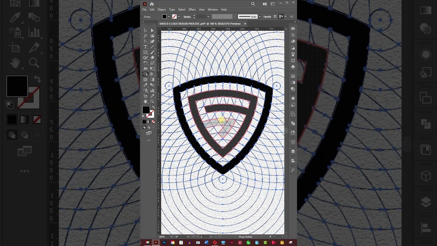Select the Lasso tool

tap(152, 36)
